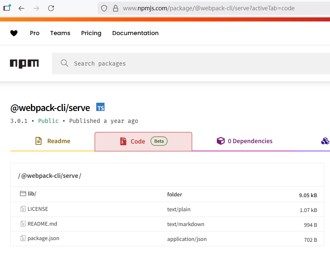Click the 'text/plain' type cell
Image resolution: width=330 pixels, height=257 pixels.
coord(179,209)
